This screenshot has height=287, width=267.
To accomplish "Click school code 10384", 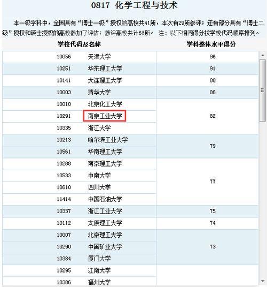I will (x=64, y=259).
